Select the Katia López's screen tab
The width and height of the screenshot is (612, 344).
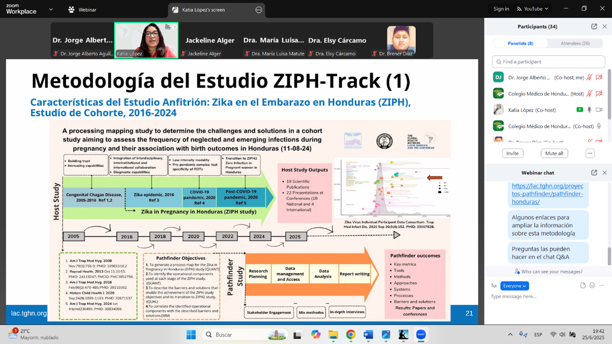click(x=217, y=10)
